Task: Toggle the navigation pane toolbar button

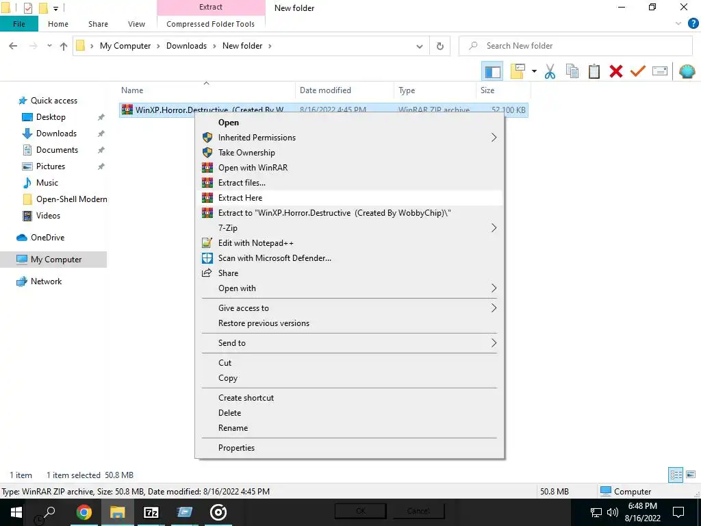Action: click(x=492, y=71)
